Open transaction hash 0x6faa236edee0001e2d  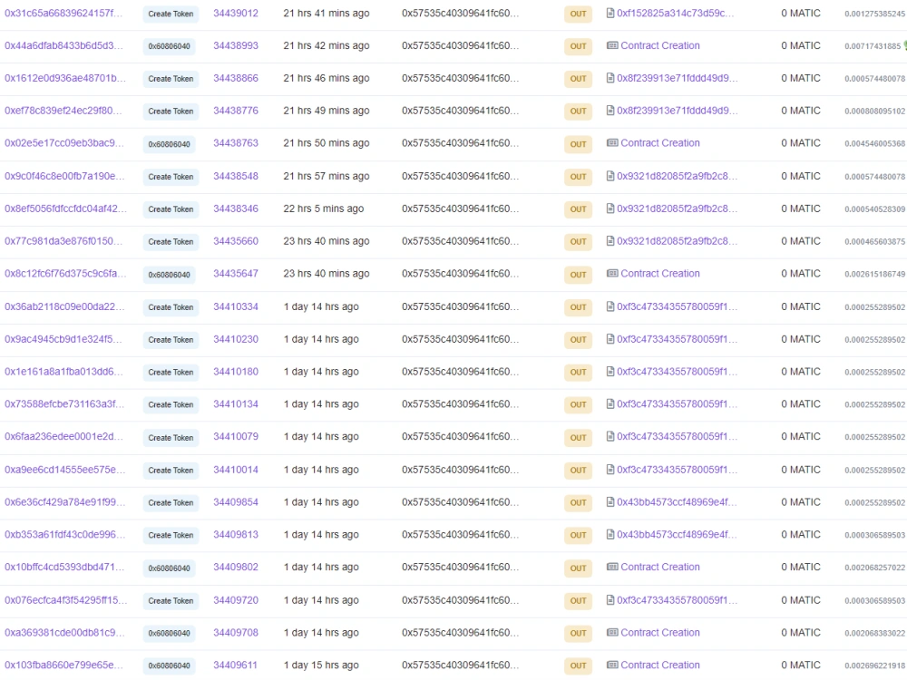click(63, 437)
